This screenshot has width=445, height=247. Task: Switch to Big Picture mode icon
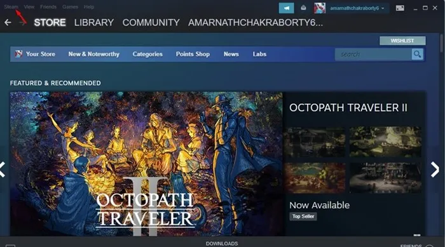pyautogui.click(x=400, y=8)
